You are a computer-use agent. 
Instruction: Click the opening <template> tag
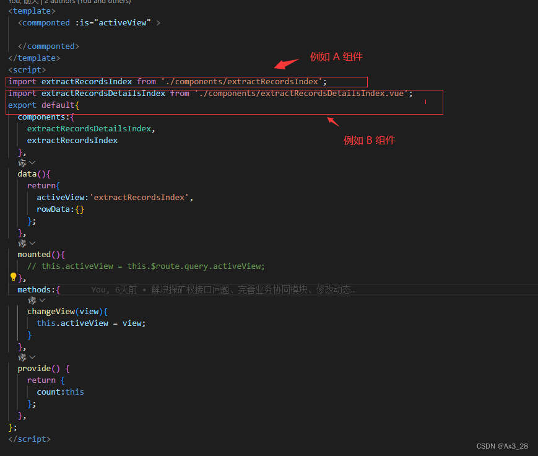(x=32, y=11)
